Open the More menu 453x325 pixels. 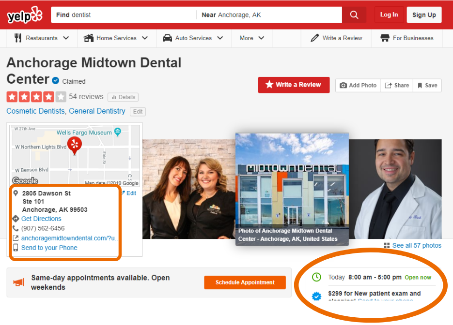(251, 38)
